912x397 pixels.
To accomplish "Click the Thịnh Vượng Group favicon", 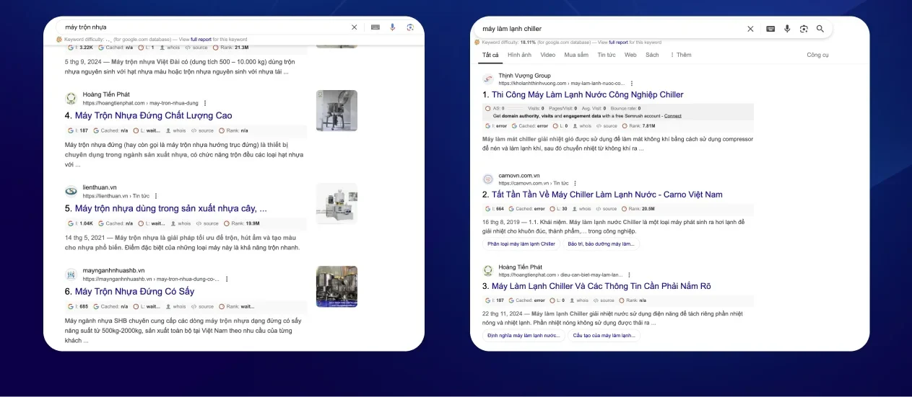I will pyautogui.click(x=488, y=79).
